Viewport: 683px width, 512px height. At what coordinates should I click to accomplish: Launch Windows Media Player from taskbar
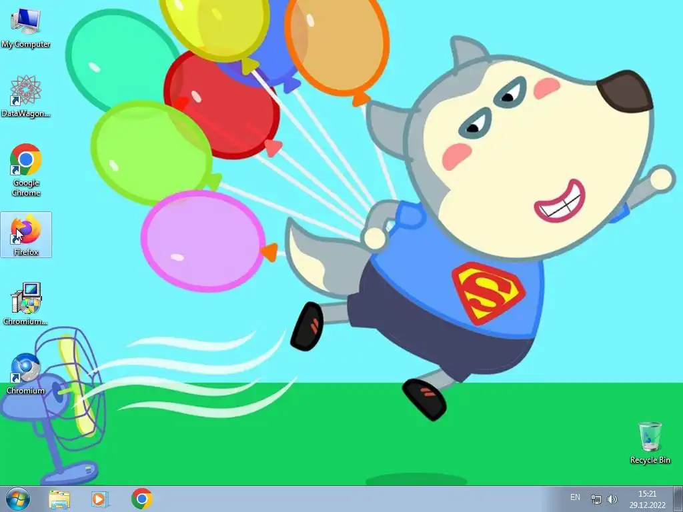[99, 499]
